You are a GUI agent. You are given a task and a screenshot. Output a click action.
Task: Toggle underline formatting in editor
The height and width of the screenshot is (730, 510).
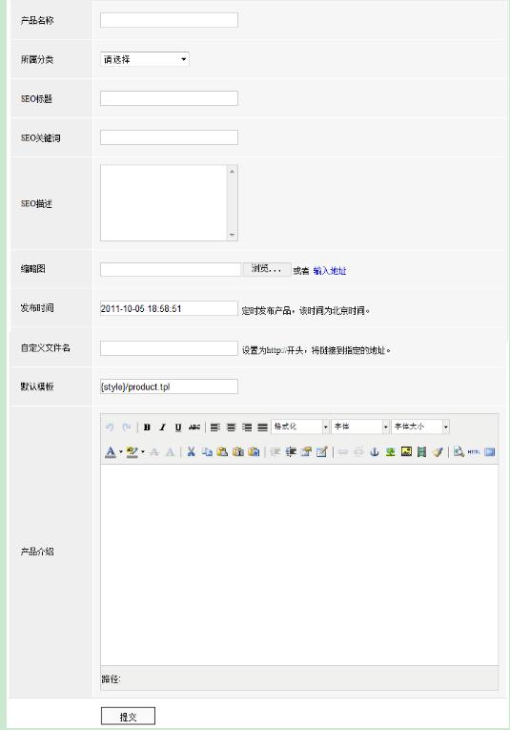(x=178, y=427)
